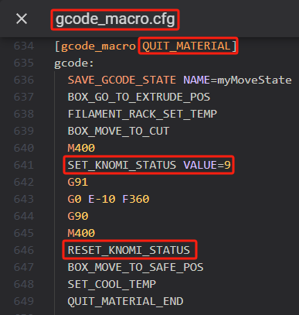Place cursor on QUIT_MATERIAL macro name
The height and width of the screenshot is (315, 299).
[x=186, y=46]
